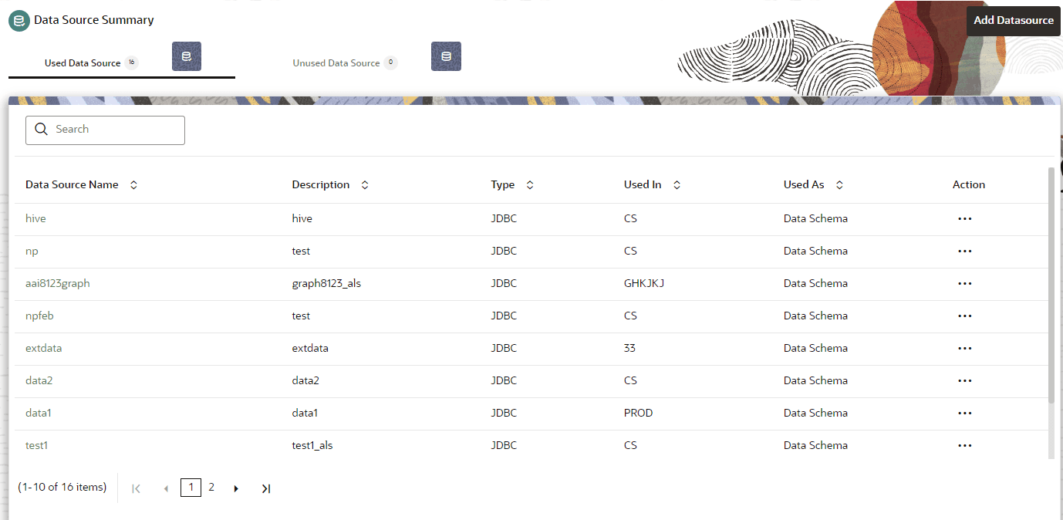1063x520 pixels.
Task: Go to page 2 of results
Action: pyautogui.click(x=211, y=487)
